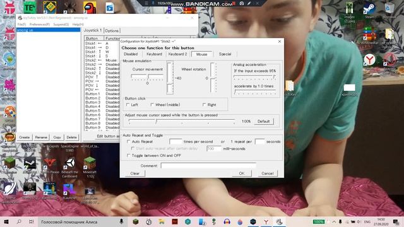Switch to the Keyboard 2 tab
404x227 pixels.
coord(177,54)
